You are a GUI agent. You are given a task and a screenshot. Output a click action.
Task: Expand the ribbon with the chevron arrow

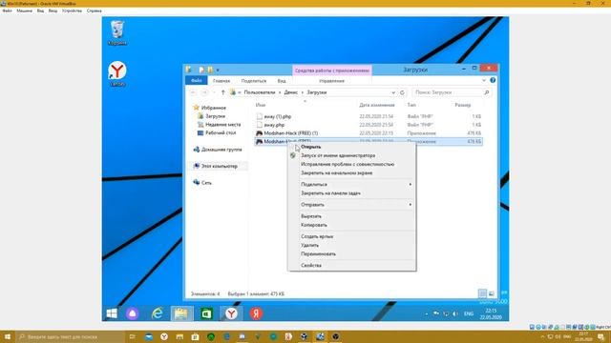tap(484, 80)
